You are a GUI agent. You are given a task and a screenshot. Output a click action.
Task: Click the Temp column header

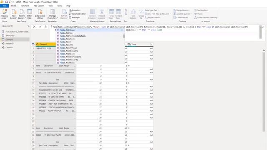140,44
